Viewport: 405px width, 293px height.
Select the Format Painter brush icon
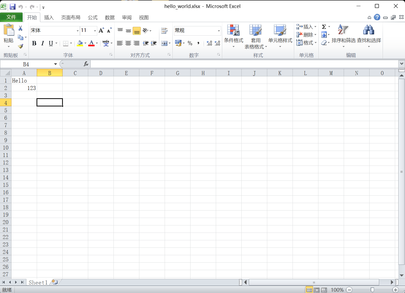tap(21, 46)
